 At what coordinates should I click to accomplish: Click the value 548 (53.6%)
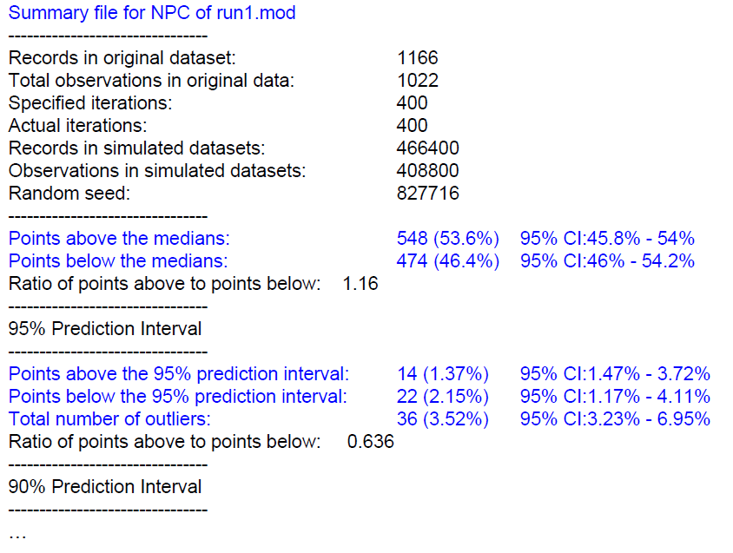point(448,239)
